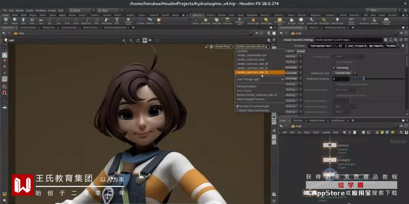Choose Previous Camera in menu
Viewport: 409px width, 204px height.
tap(260, 86)
